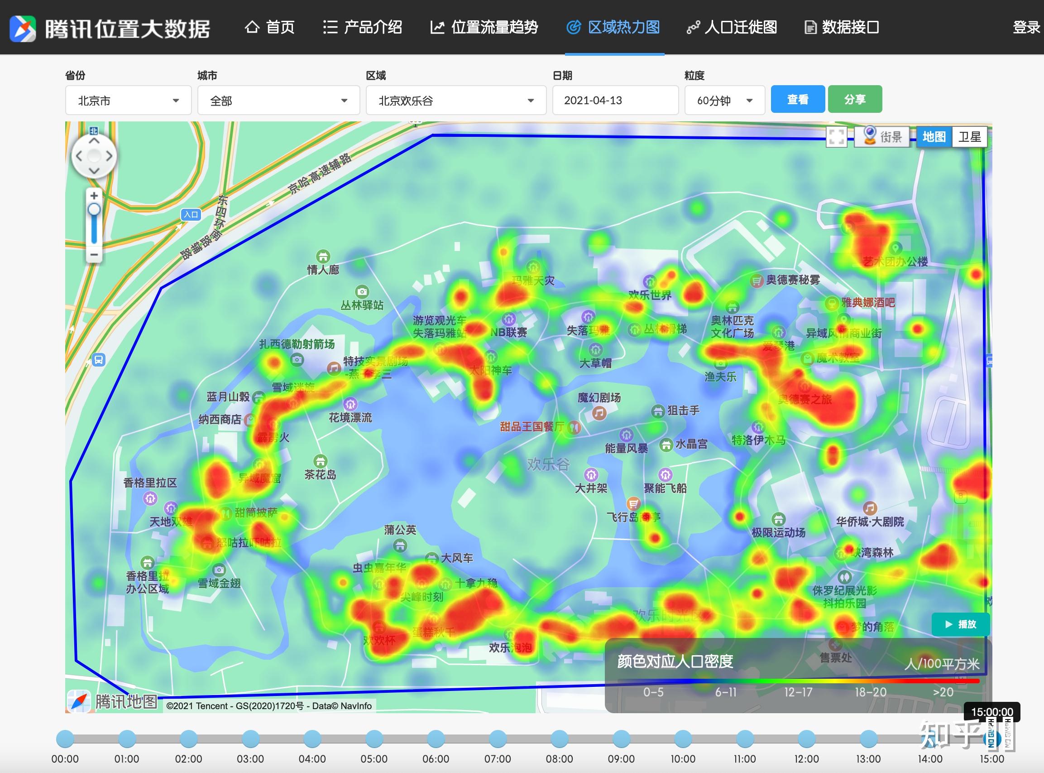
Task: Open the 人口迁徙图 page
Action: 732,27
